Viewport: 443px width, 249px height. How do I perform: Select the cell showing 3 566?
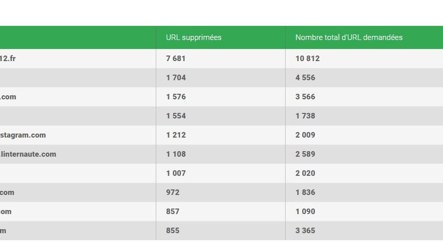(305, 97)
